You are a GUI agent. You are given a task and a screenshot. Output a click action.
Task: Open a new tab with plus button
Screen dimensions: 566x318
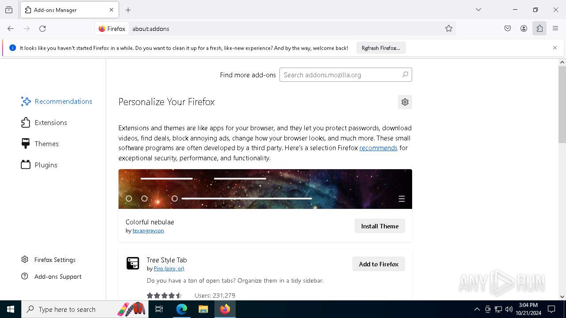tap(128, 10)
